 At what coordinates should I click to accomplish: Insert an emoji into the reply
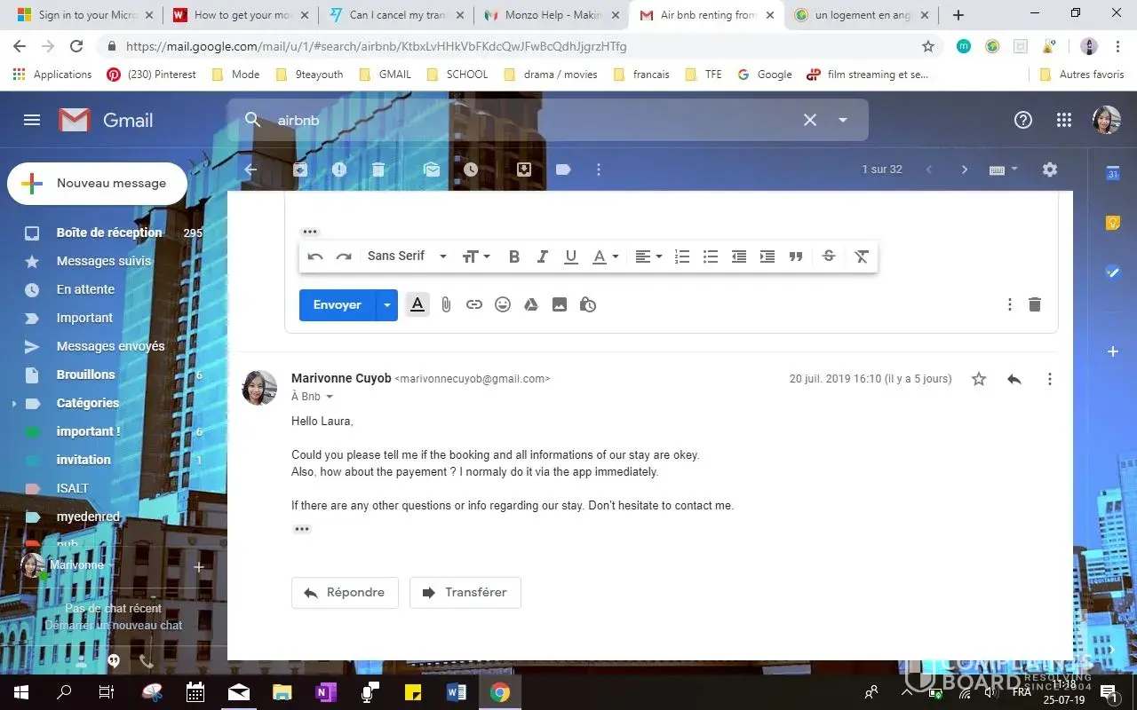503,304
